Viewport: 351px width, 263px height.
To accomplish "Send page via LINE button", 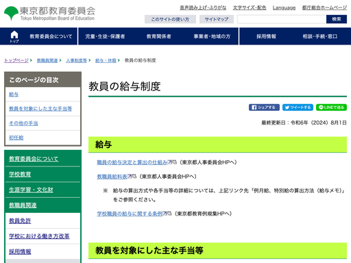I will 331,108.
